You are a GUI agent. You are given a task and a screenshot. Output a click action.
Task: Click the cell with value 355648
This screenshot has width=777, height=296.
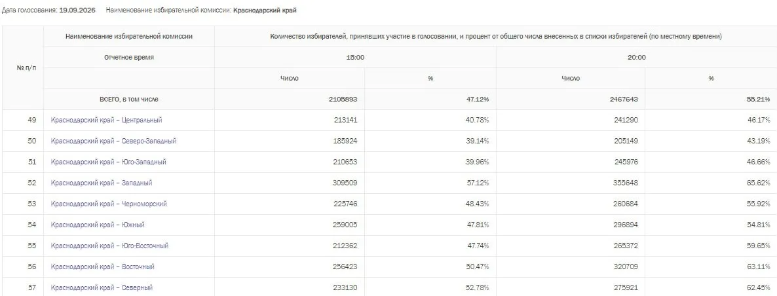(626, 183)
